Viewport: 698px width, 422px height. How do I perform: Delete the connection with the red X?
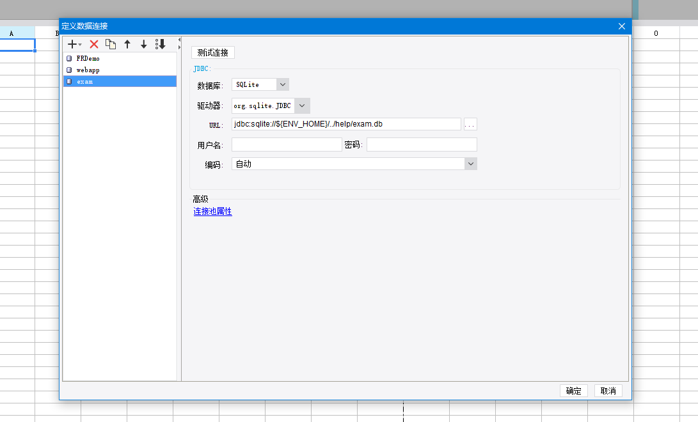(x=94, y=44)
